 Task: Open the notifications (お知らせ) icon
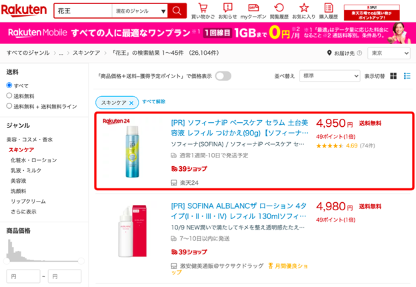(x=227, y=9)
